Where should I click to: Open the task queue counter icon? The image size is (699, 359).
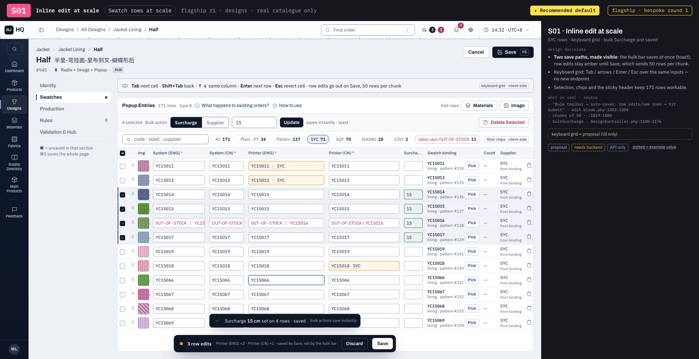[433, 30]
